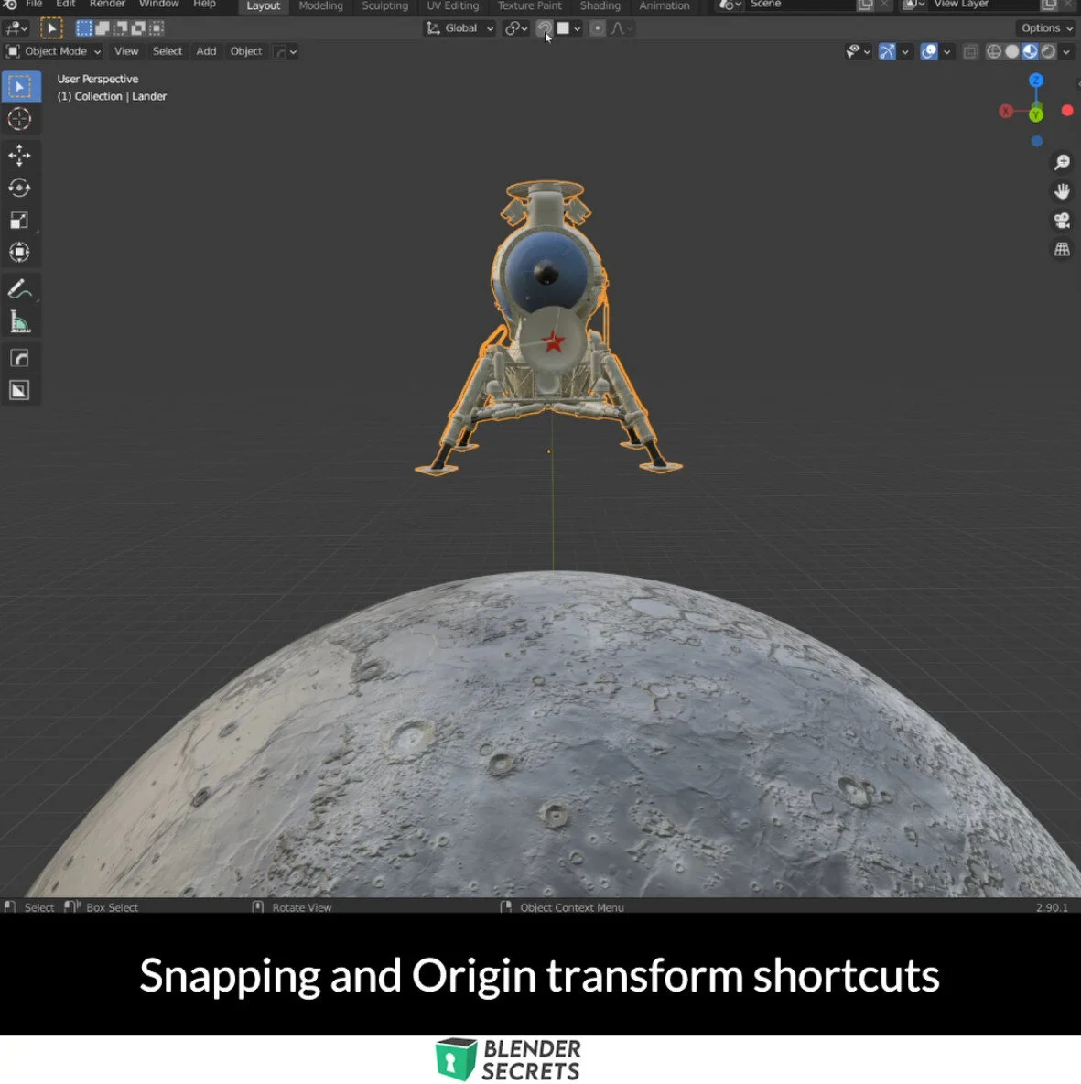Switch to the Modeling workspace tab
The width and height of the screenshot is (1081, 1084).
click(x=320, y=5)
